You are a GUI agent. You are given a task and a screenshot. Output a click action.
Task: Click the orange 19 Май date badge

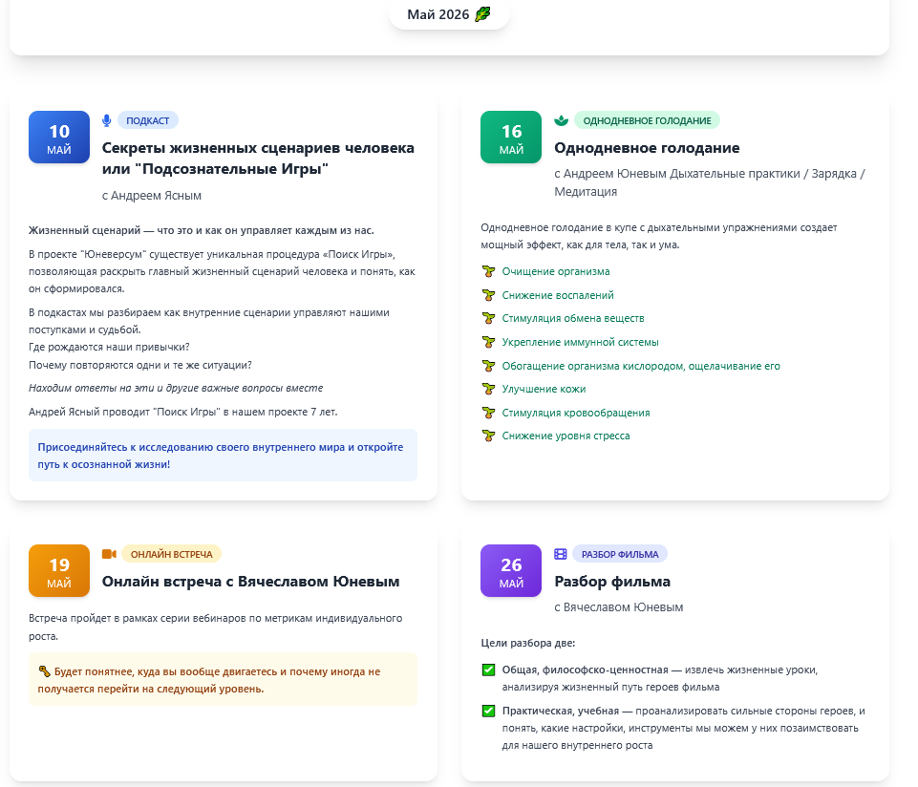(59, 571)
